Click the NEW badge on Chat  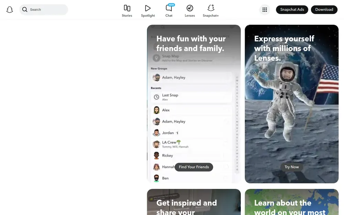(172, 5)
